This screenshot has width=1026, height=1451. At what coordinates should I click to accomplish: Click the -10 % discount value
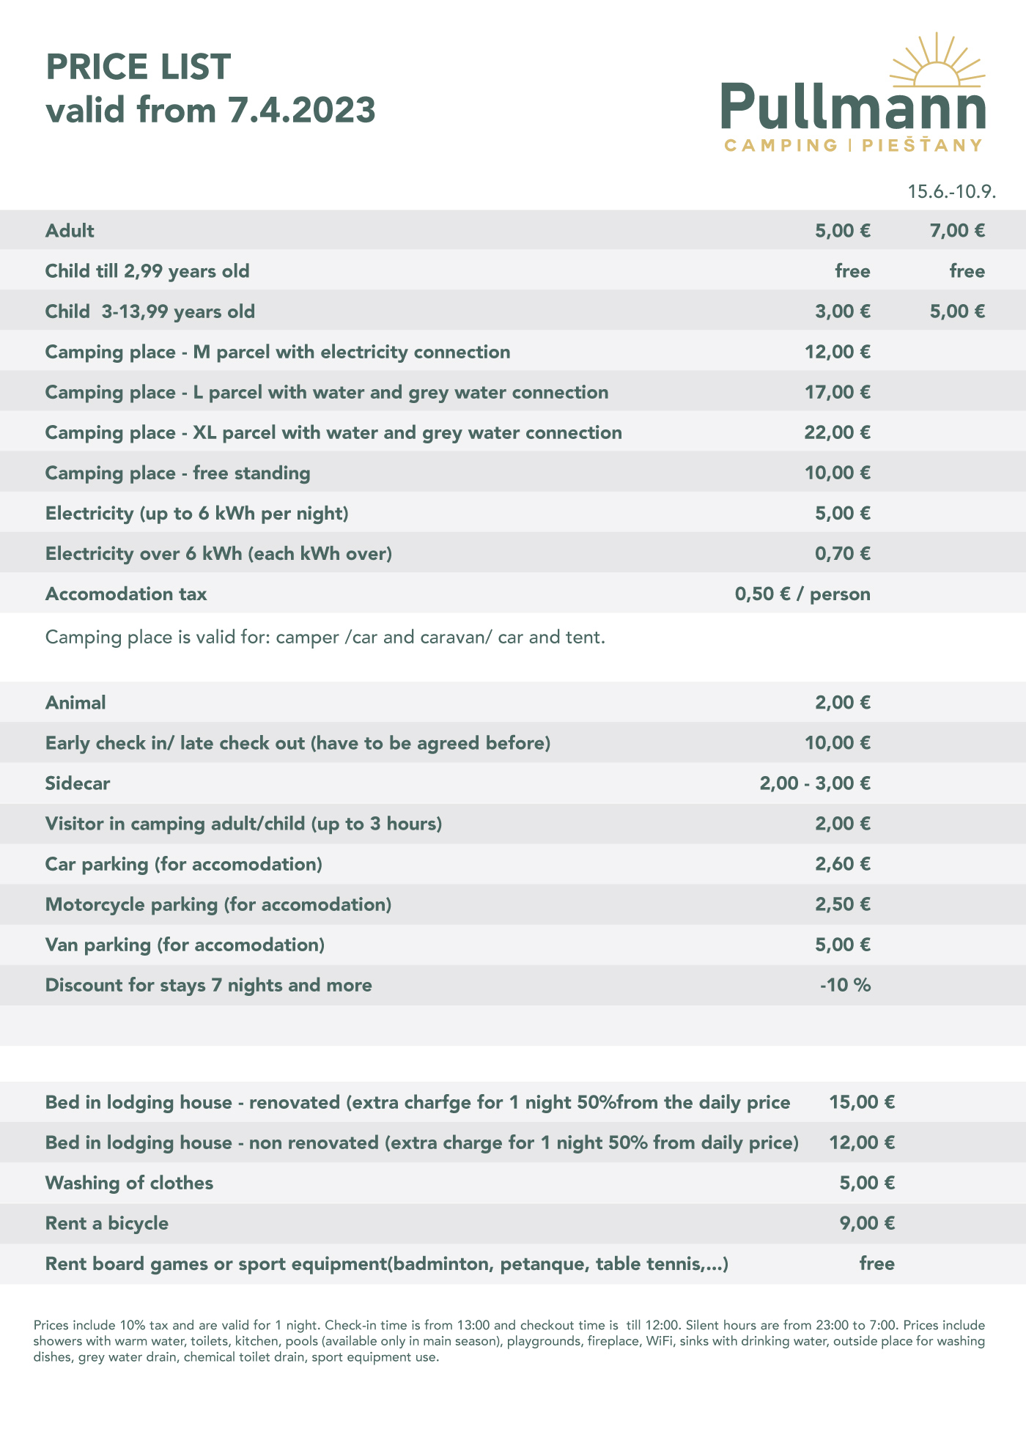click(846, 985)
